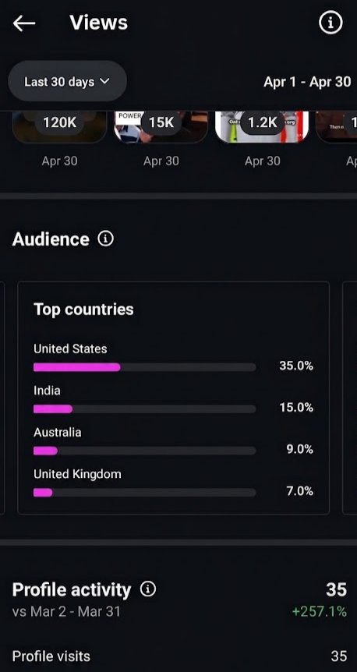Viewport: 357px width, 672px height.
Task: Open the thumbnail with 15K views
Action: 161,127
